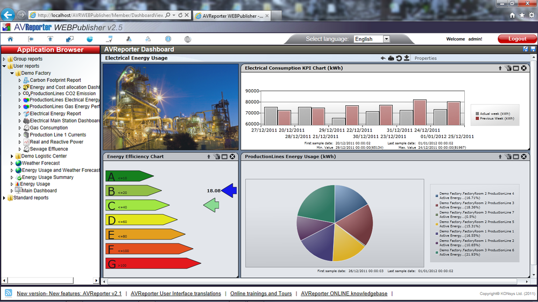Open Electrical Energy Report
The height and width of the screenshot is (302, 538).
(55, 113)
